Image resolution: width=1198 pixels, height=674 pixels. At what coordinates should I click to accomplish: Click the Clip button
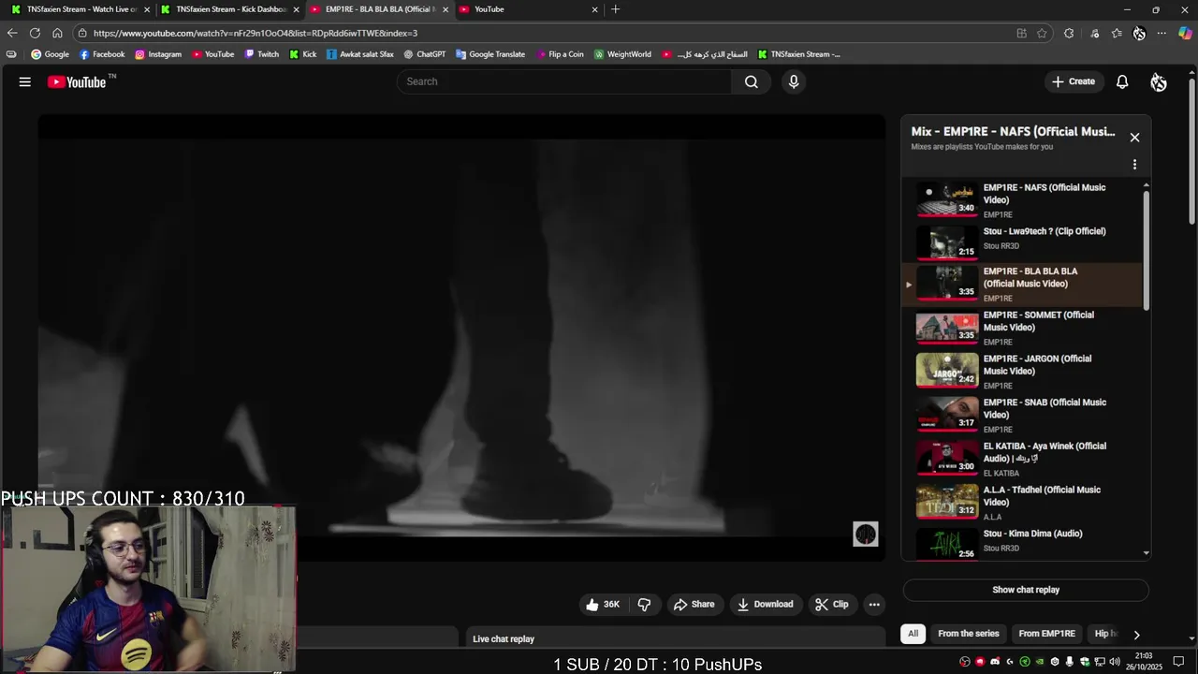[831, 604]
